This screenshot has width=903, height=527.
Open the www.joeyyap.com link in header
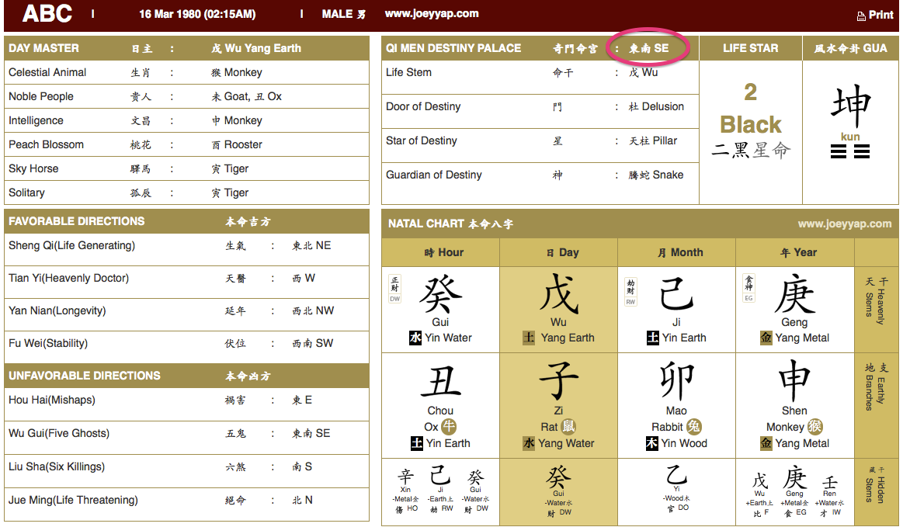[x=432, y=13]
